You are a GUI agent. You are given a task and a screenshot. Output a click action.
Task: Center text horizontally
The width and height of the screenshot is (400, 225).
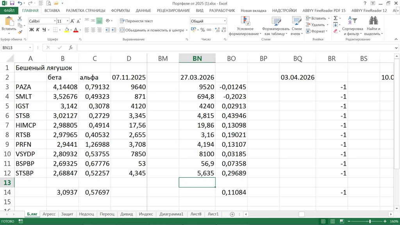click(93, 30)
